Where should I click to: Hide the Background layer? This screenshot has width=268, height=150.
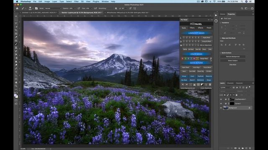click(x=221, y=108)
